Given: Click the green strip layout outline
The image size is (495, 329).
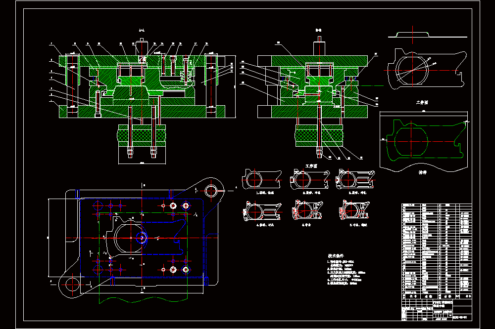Looking at the screenshot, I should click(426, 140).
